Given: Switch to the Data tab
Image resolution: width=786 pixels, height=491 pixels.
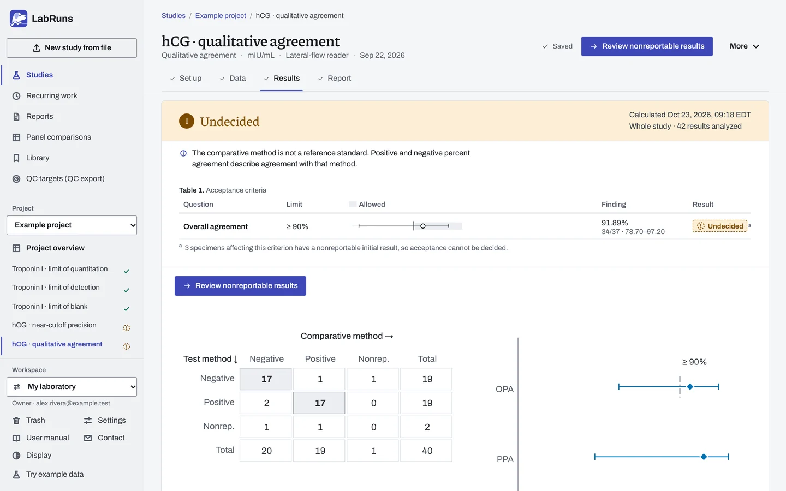Looking at the screenshot, I should [x=233, y=79].
